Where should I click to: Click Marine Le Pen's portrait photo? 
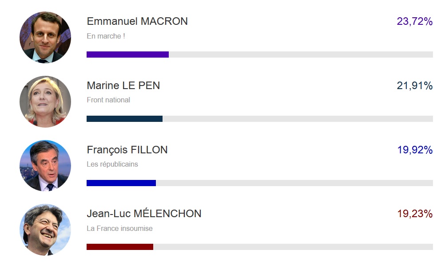click(x=45, y=101)
